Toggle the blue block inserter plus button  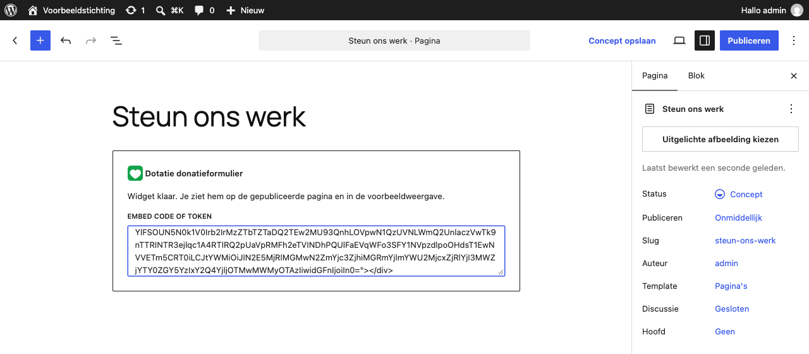tap(40, 40)
